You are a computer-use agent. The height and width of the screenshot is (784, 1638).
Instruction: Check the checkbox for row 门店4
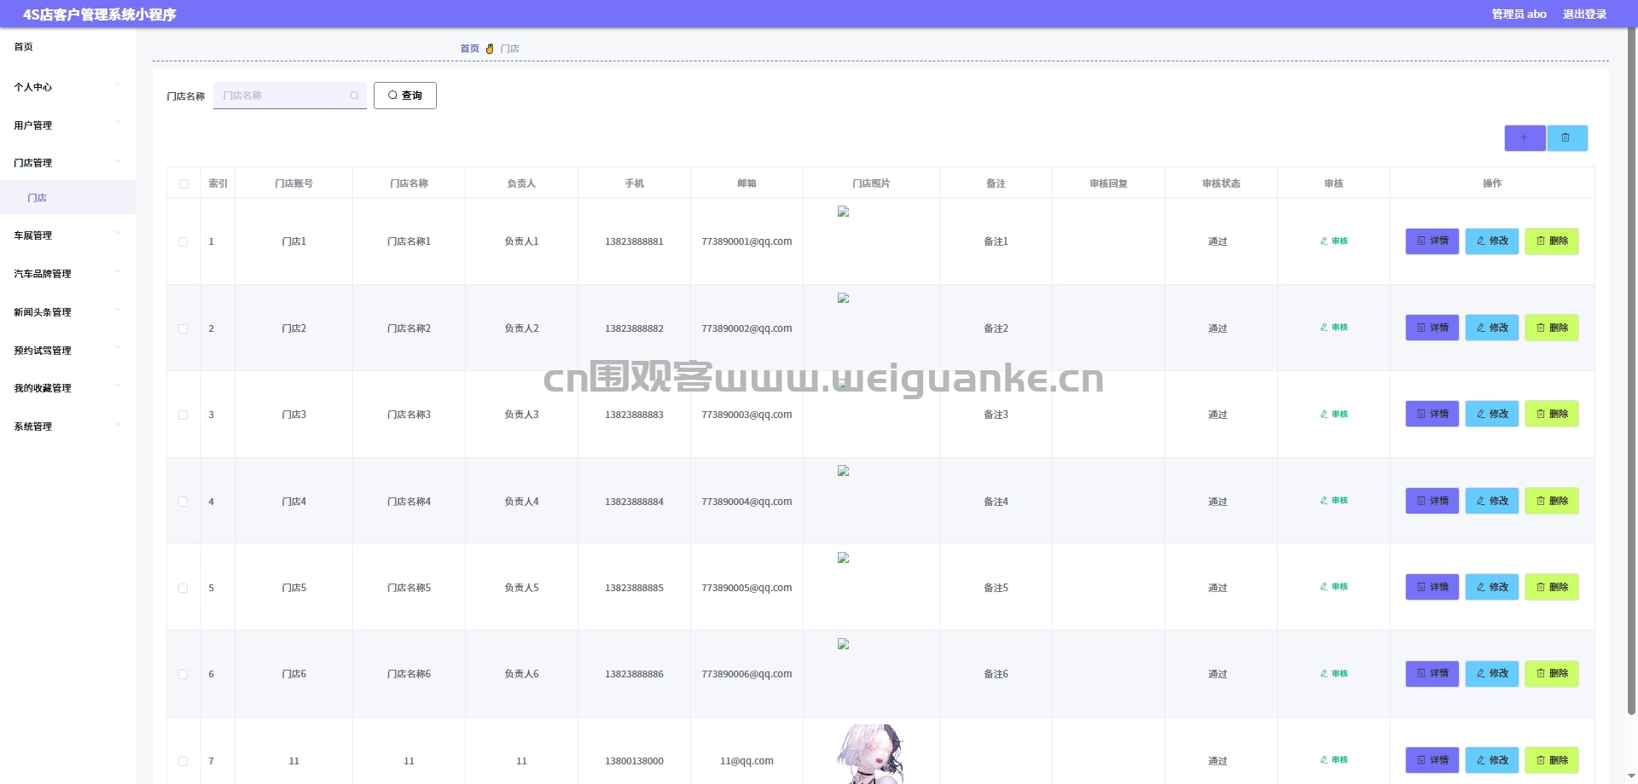point(183,502)
